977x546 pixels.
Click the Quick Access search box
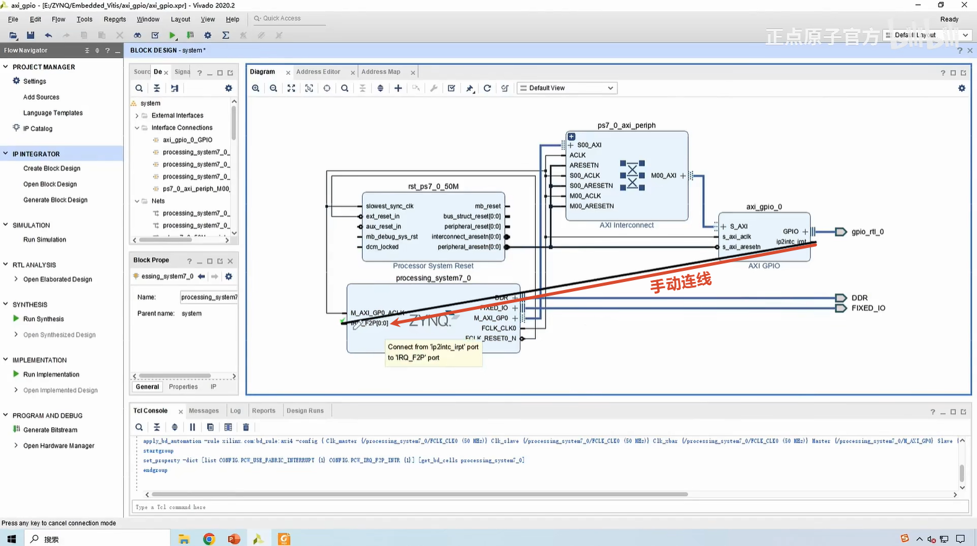tap(288, 19)
